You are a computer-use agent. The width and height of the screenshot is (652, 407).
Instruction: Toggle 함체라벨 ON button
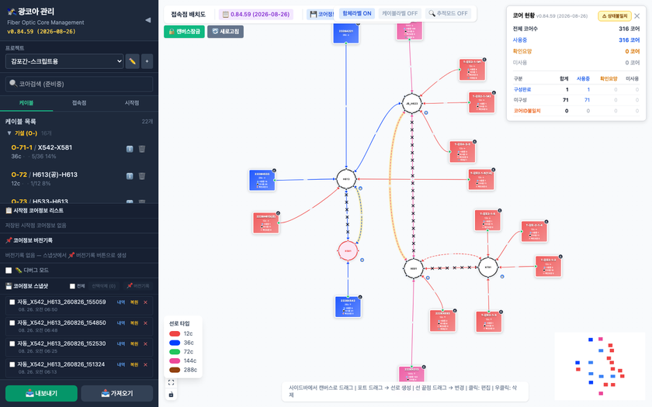point(357,14)
